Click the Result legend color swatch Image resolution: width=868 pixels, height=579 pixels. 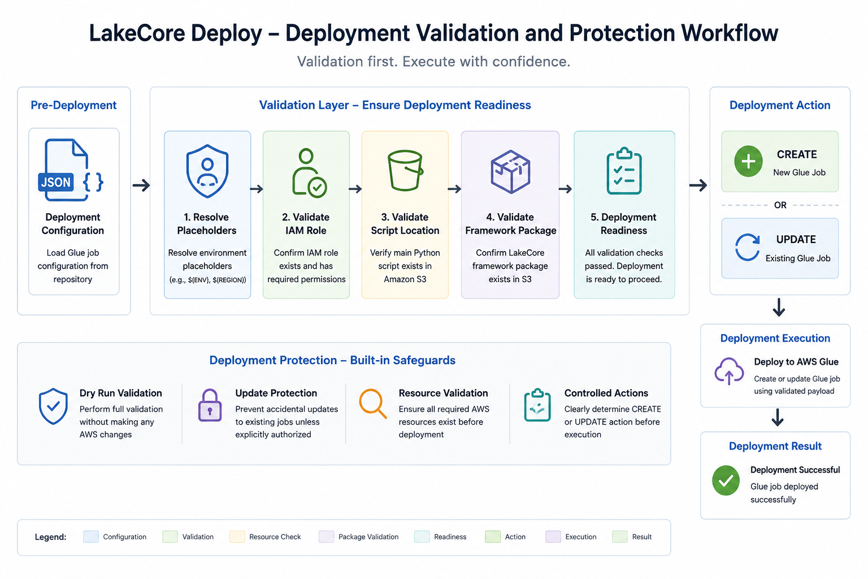[x=620, y=537]
